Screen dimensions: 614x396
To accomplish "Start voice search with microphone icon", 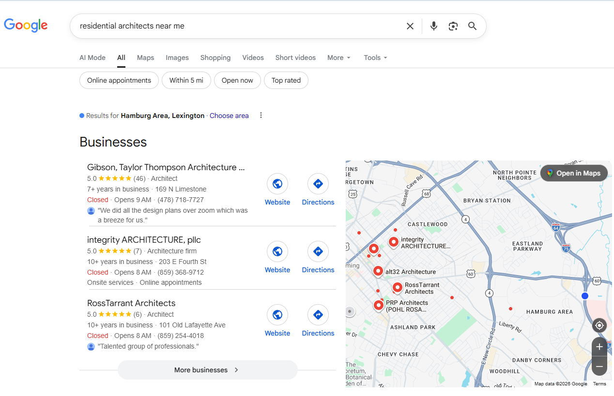I will pos(434,26).
